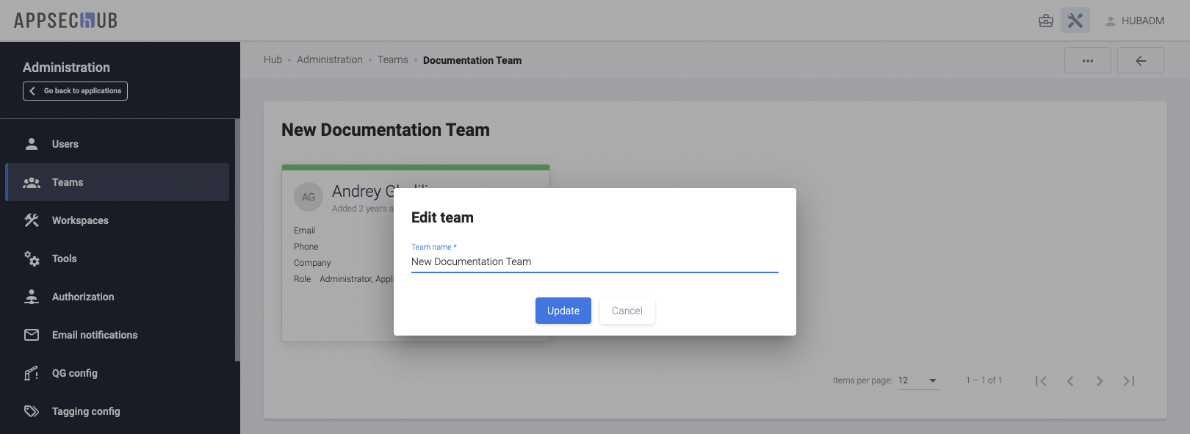Viewport: 1190px width, 434px height.
Task: Select Workspaces in the sidebar
Action: pos(80,220)
